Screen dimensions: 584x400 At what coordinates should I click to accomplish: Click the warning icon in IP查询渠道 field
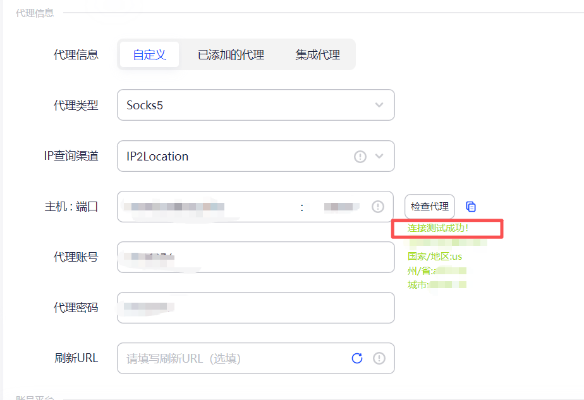(359, 156)
